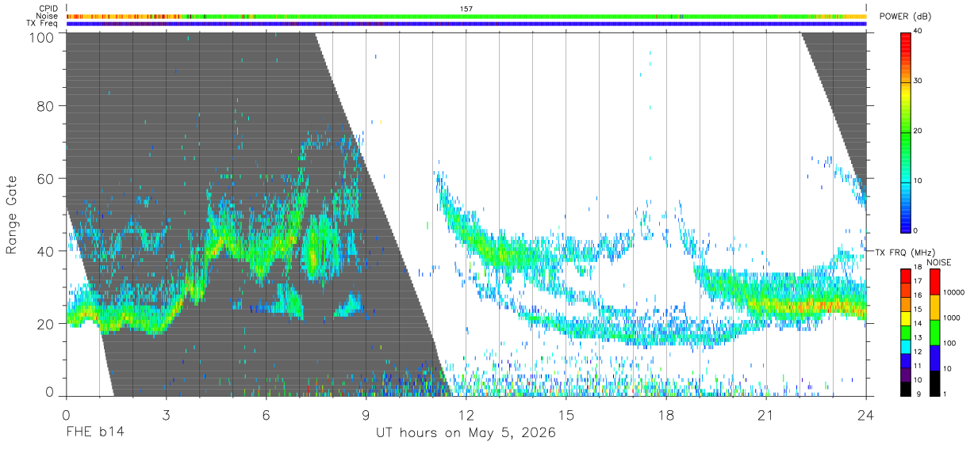The image size is (974, 449).
Task: Click the CPID row label
Action: coord(48,8)
